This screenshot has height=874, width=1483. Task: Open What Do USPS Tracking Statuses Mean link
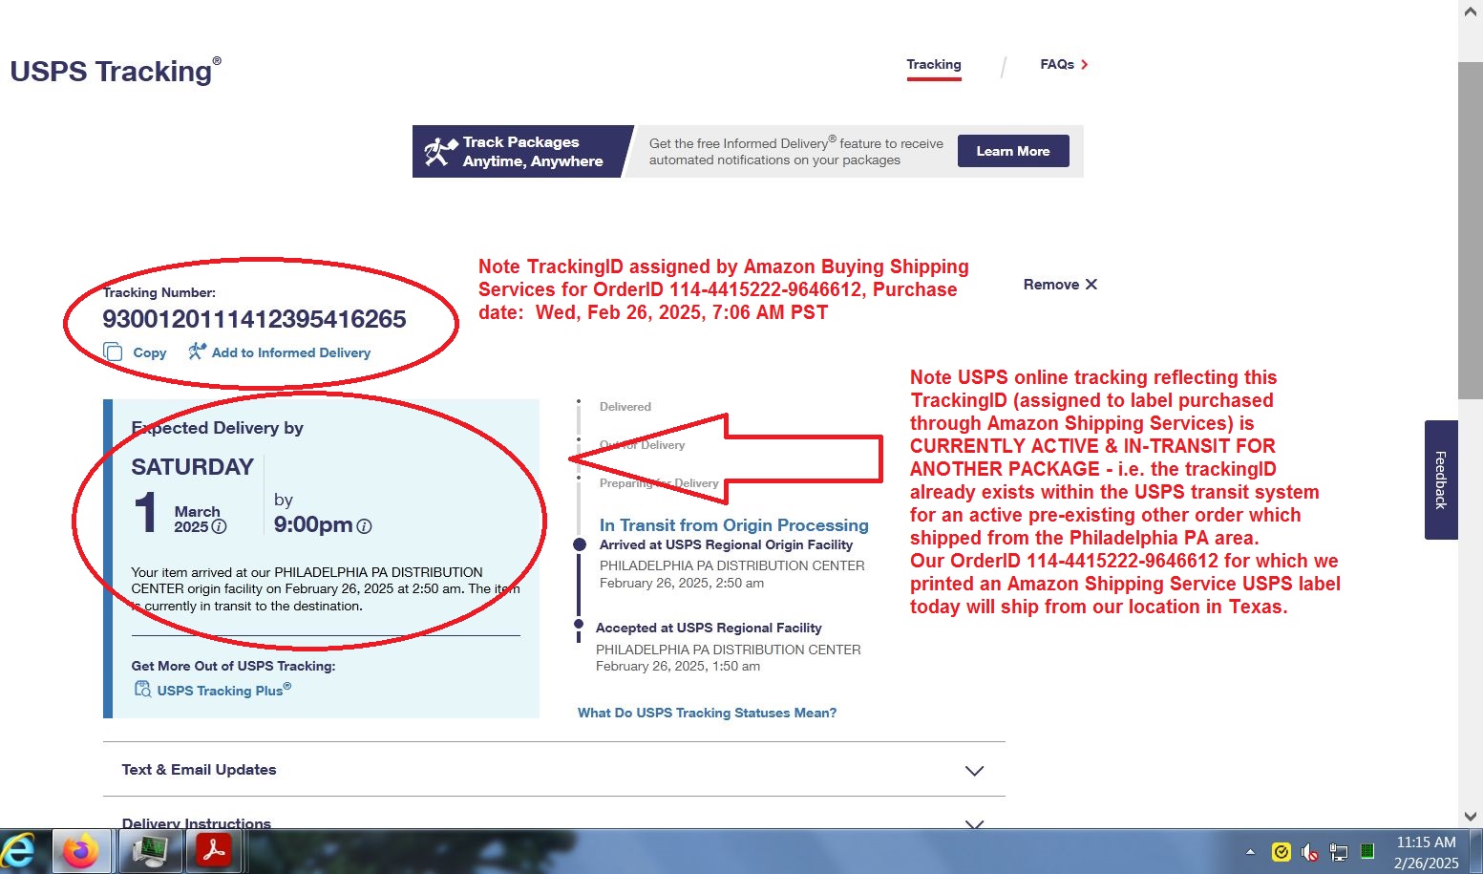(x=707, y=713)
